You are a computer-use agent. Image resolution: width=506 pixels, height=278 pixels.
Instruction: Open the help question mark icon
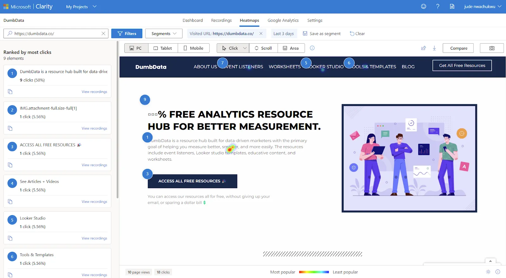coord(438,6)
